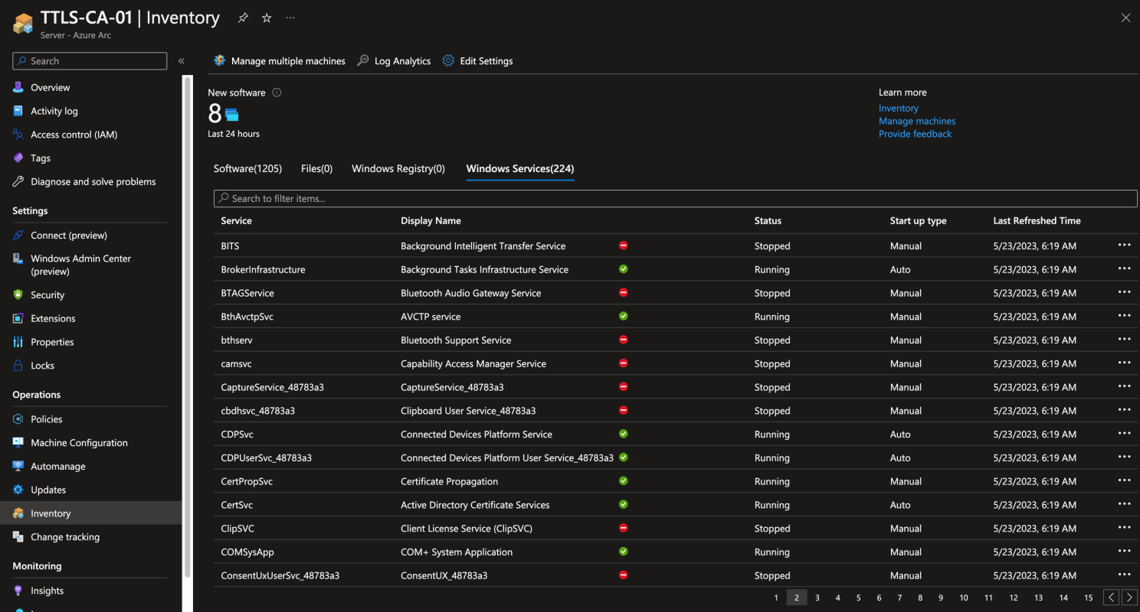Open more options for CDPSvc row
1140x612 pixels.
(x=1124, y=434)
